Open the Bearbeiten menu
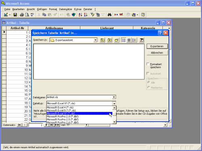Image resolution: width=202 pixels, height=151 pixels. click(19, 9)
